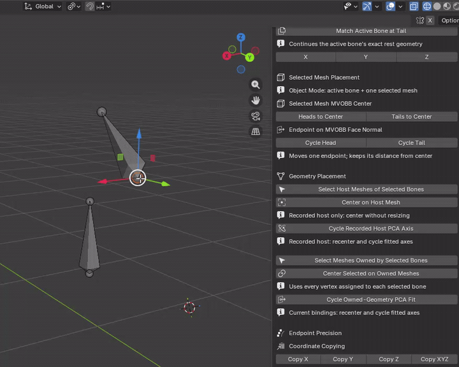
Task: Click Select Meshes Owned by Selected Bones
Action: pyautogui.click(x=367, y=261)
